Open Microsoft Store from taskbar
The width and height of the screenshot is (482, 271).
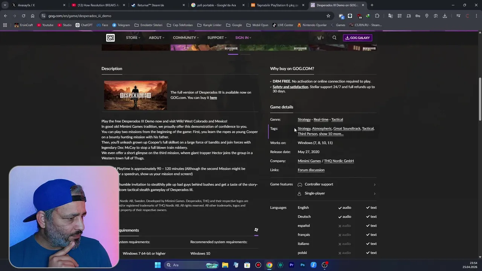point(247,265)
